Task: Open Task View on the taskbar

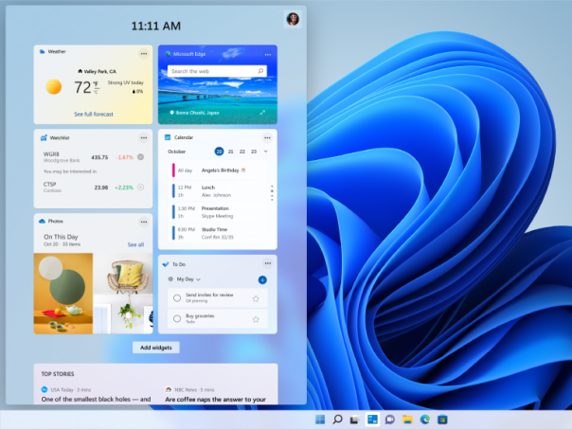Action: [x=354, y=420]
